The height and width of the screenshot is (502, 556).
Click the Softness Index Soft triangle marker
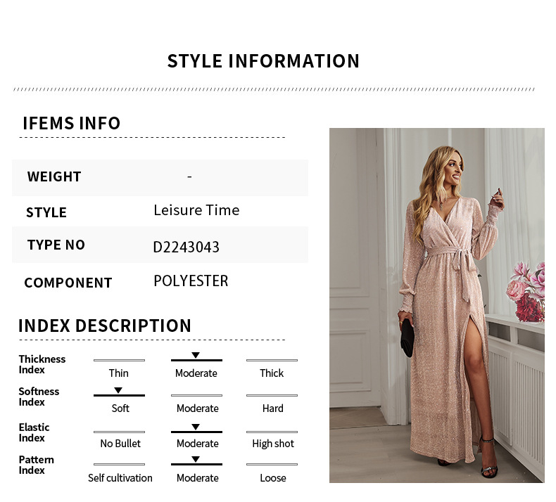point(118,390)
